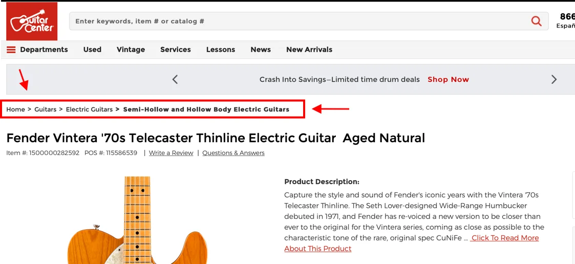The width and height of the screenshot is (575, 264).
Task: Click the Guitars breadcrumb link
Action: click(x=46, y=109)
